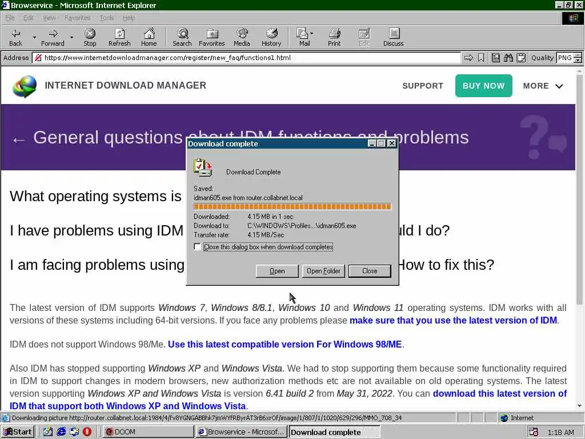585x439 pixels.
Task: Select the Download complete taskbar button
Action: [335, 432]
